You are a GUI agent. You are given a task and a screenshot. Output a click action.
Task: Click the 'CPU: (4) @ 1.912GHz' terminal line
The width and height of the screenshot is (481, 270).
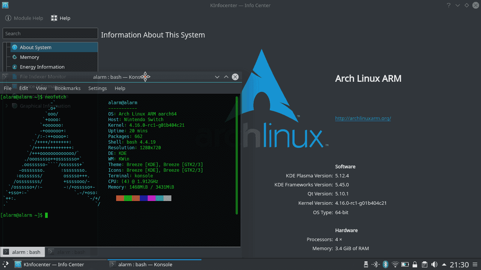click(133, 181)
